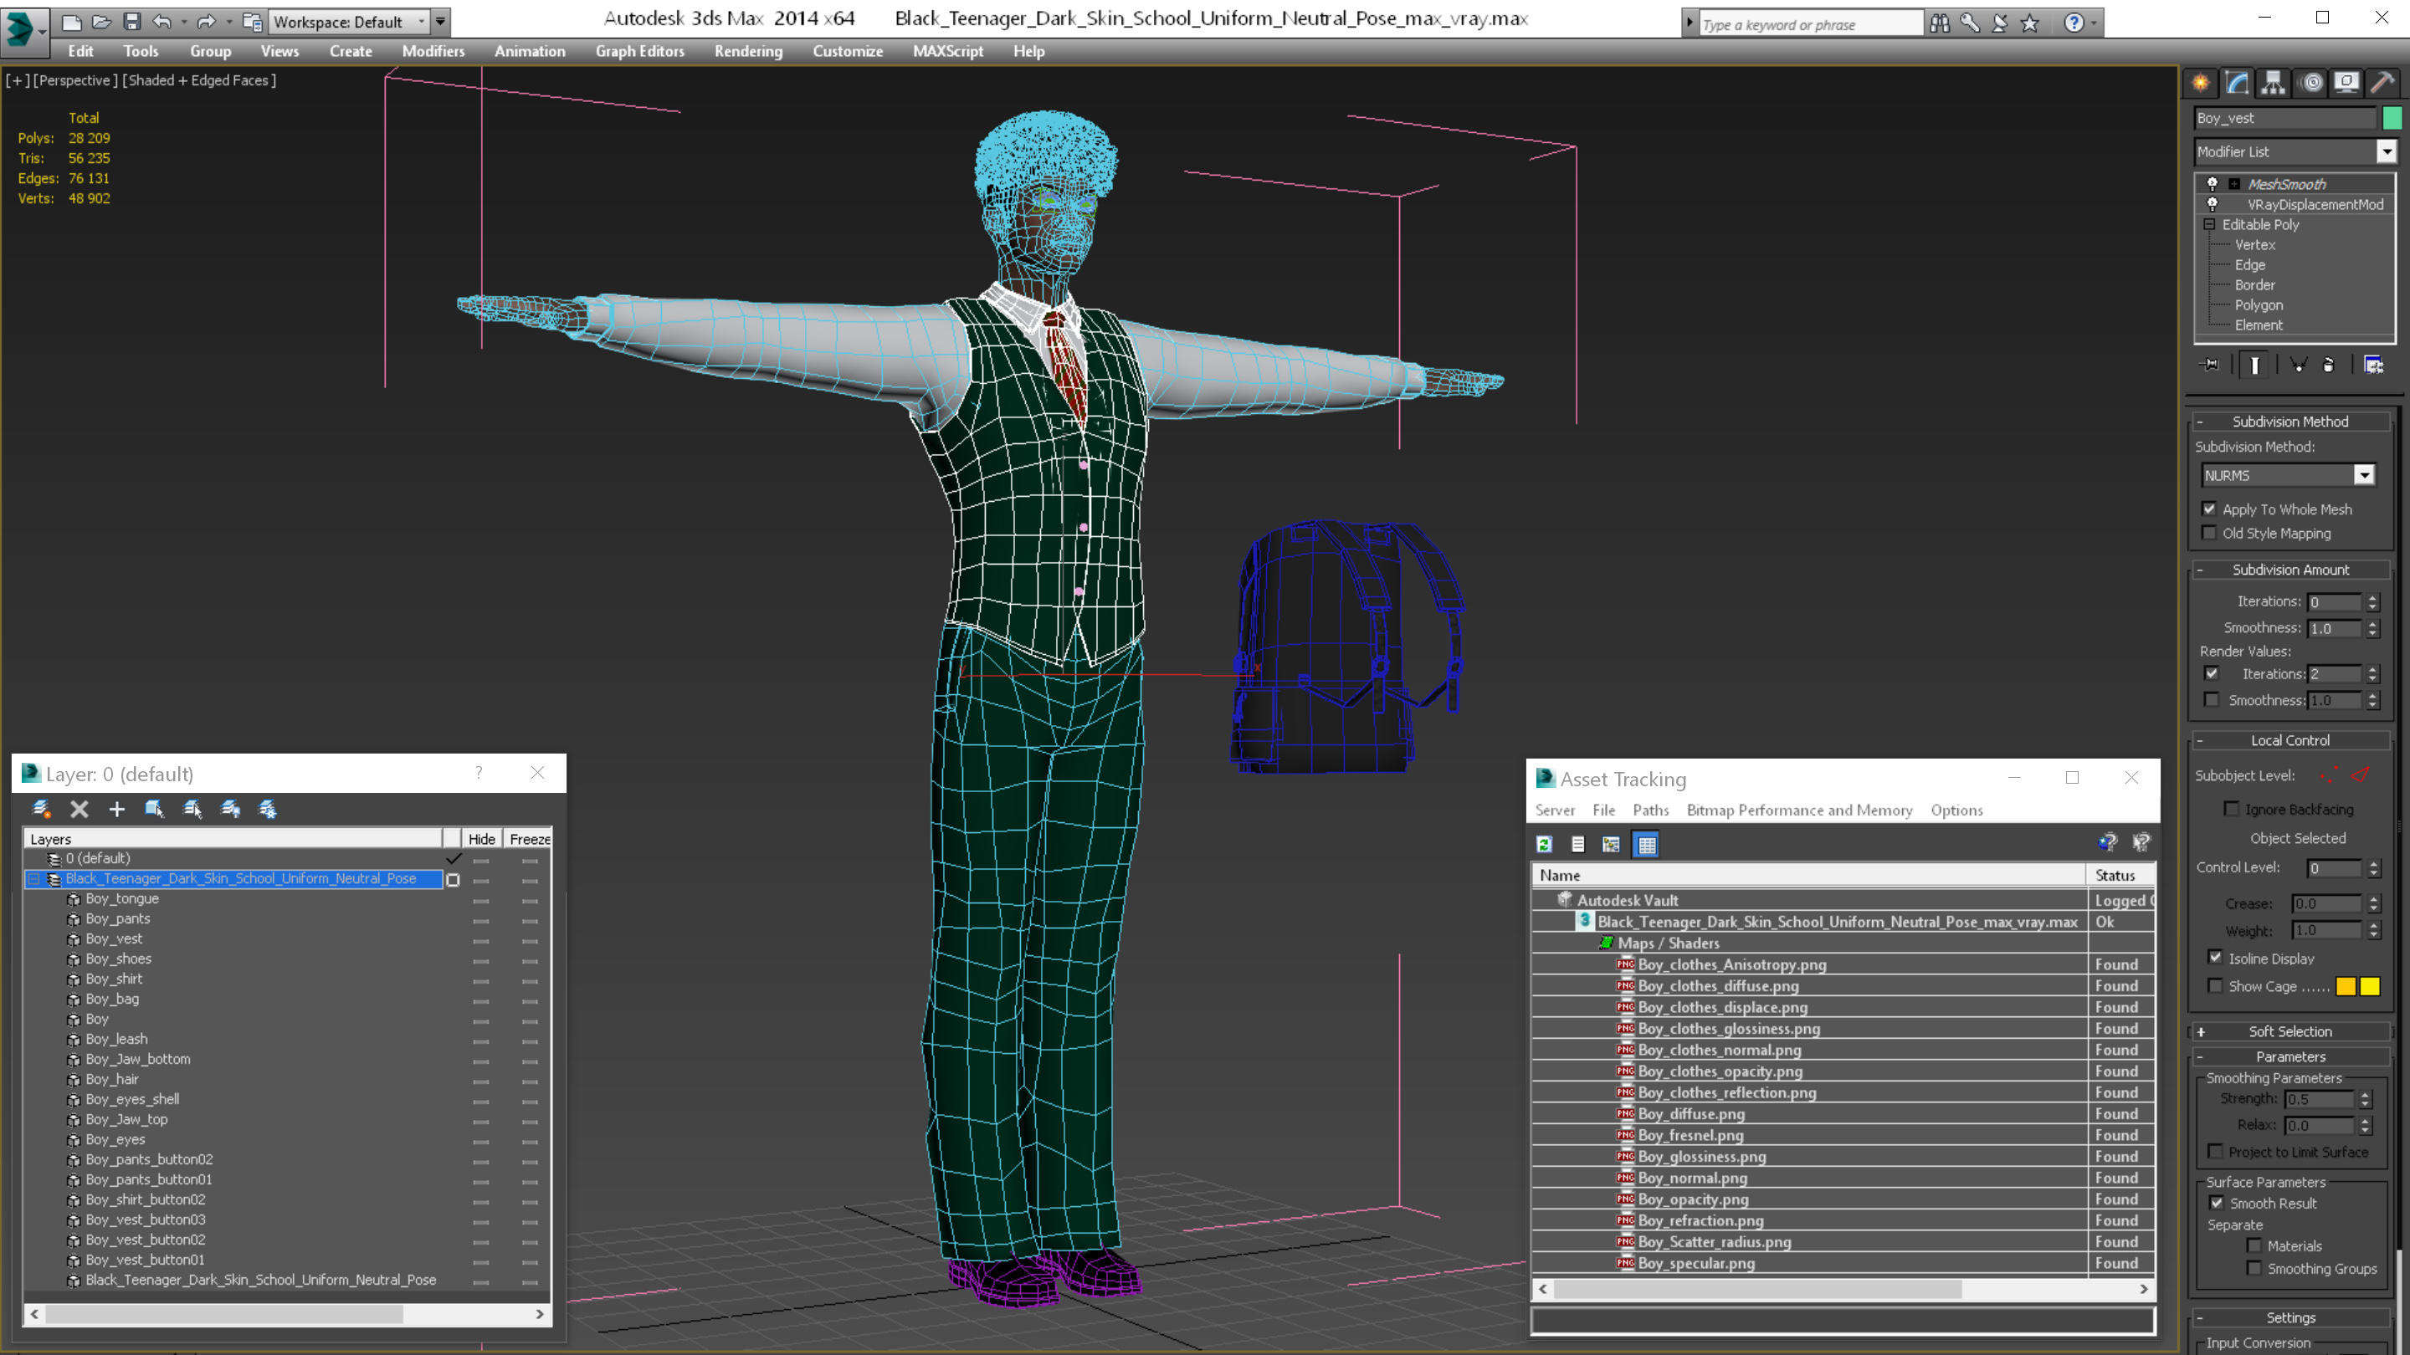
Task: Enable Ignore Backfacing checkbox
Action: point(2231,809)
